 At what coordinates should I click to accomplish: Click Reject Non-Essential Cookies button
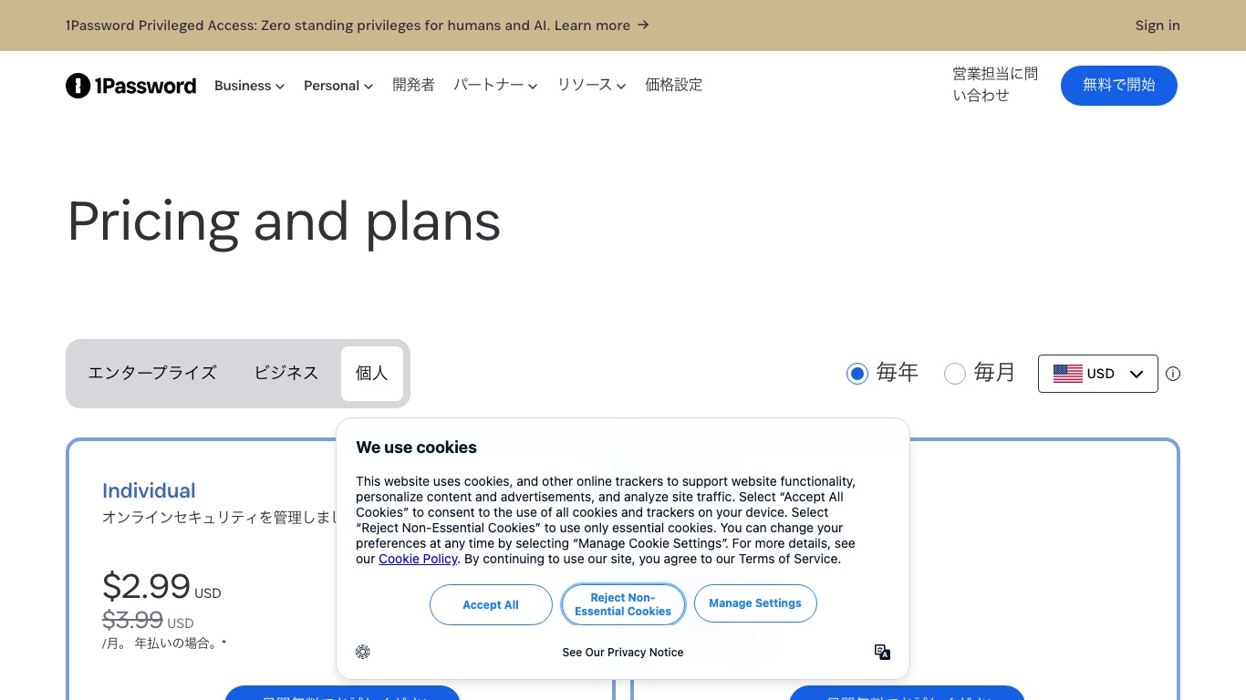[x=623, y=604]
